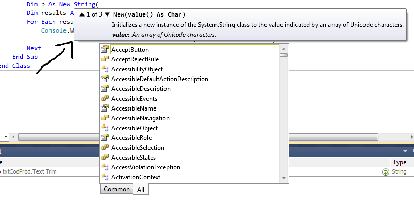This screenshot has width=414, height=203.
Task: Switch to the Common tab
Action: tap(117, 189)
